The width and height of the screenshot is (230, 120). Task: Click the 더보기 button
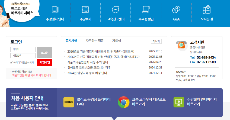click(x=156, y=42)
